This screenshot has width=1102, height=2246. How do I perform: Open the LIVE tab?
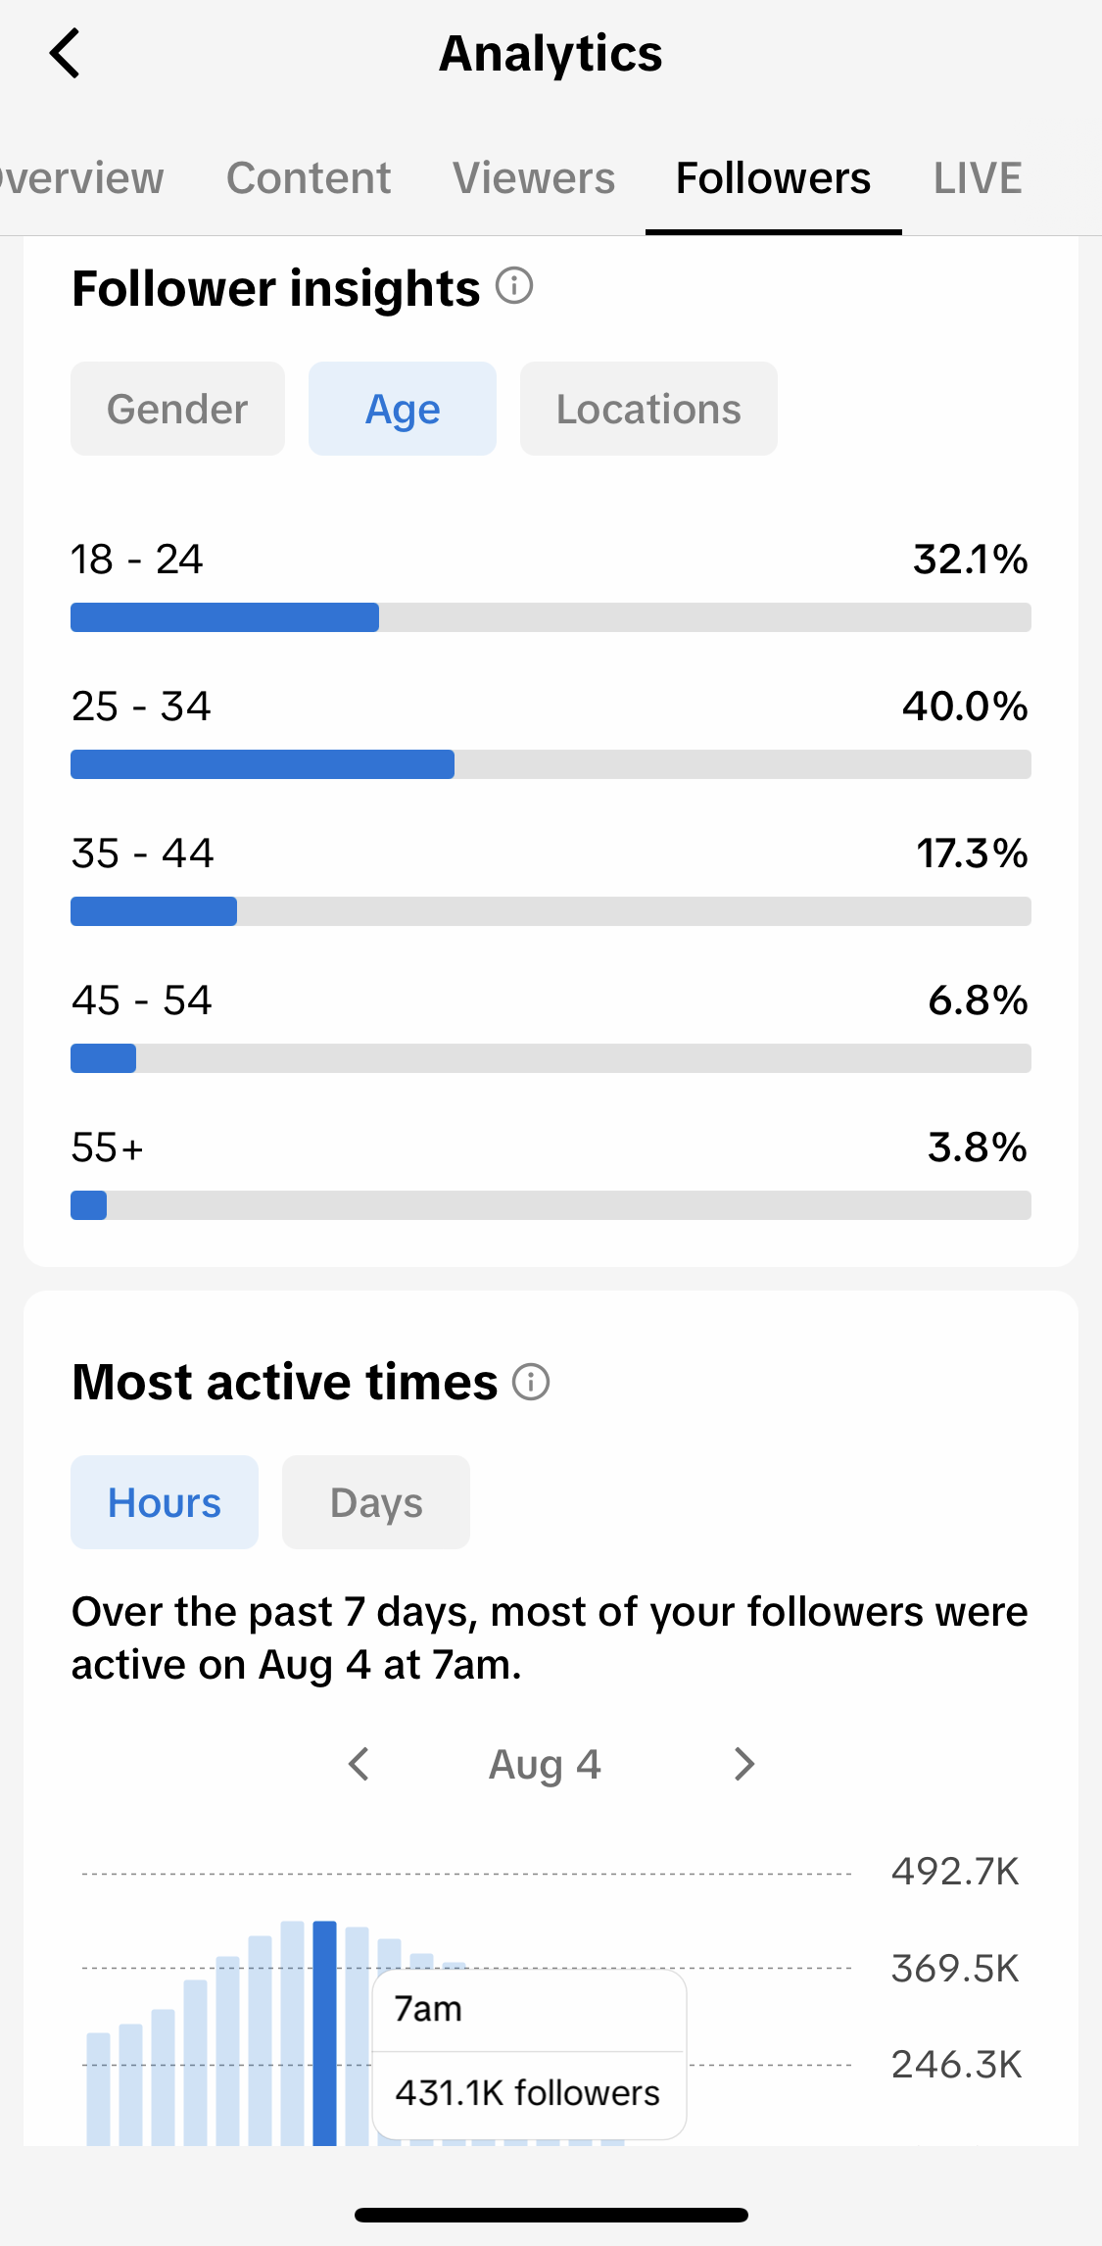978,178
